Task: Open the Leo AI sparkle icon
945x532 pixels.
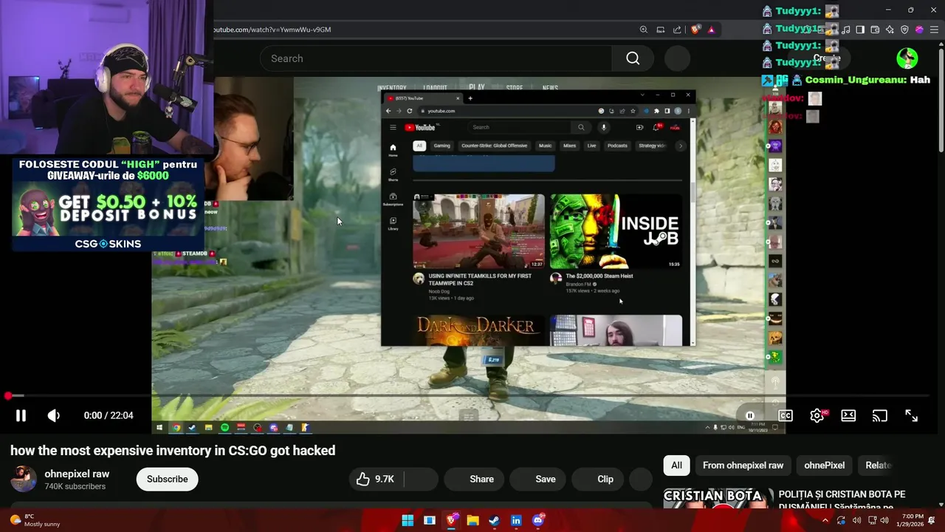Action: click(x=890, y=30)
